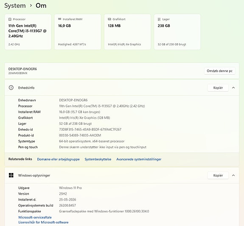The image size is (244, 226).
Task: Collapse the Enhedsinfo section chevron
Action: [233, 88]
